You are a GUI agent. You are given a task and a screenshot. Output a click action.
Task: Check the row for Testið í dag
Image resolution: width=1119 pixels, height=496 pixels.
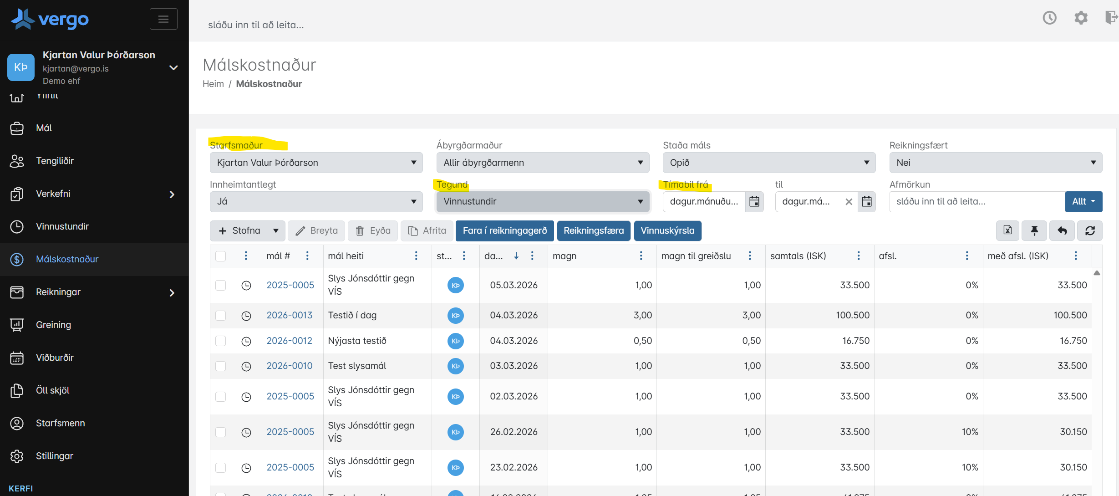(220, 315)
